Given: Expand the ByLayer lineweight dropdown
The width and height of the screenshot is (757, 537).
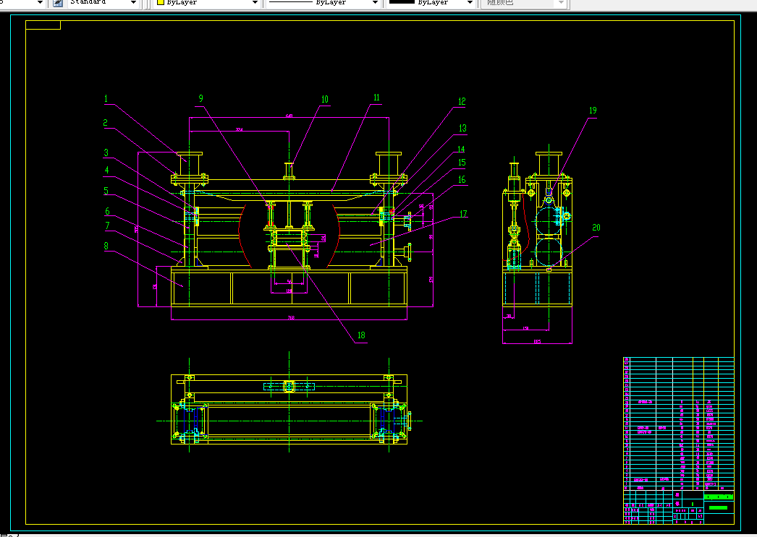Looking at the screenshot, I should coord(469,3).
